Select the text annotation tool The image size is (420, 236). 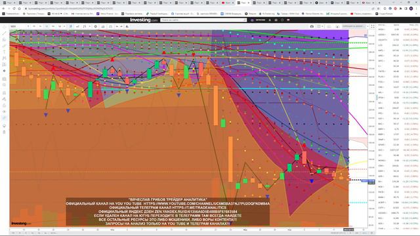tap(5, 52)
